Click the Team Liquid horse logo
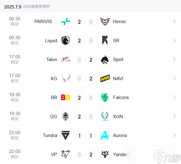Image resolution: width=181 pixels, height=164 pixels. pos(66,40)
